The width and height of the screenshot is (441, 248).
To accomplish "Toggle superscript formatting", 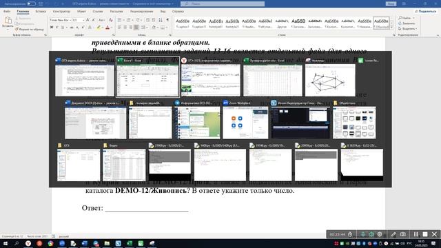I will click(x=83, y=28).
